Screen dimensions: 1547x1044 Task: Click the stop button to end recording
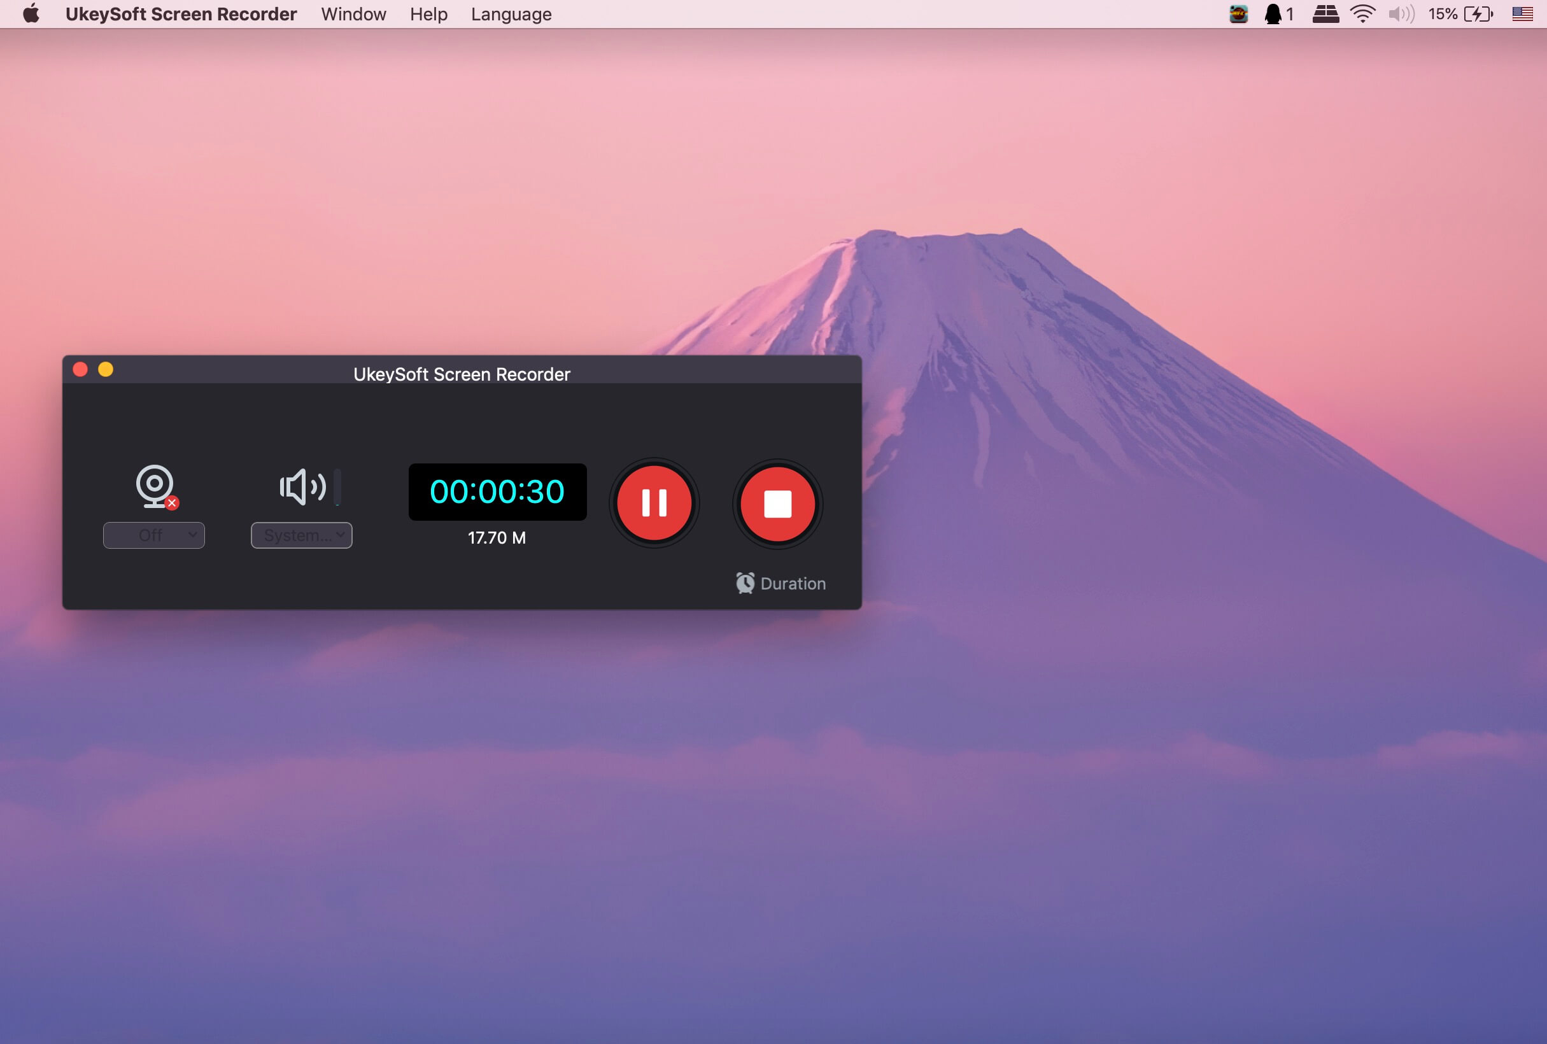coord(778,504)
